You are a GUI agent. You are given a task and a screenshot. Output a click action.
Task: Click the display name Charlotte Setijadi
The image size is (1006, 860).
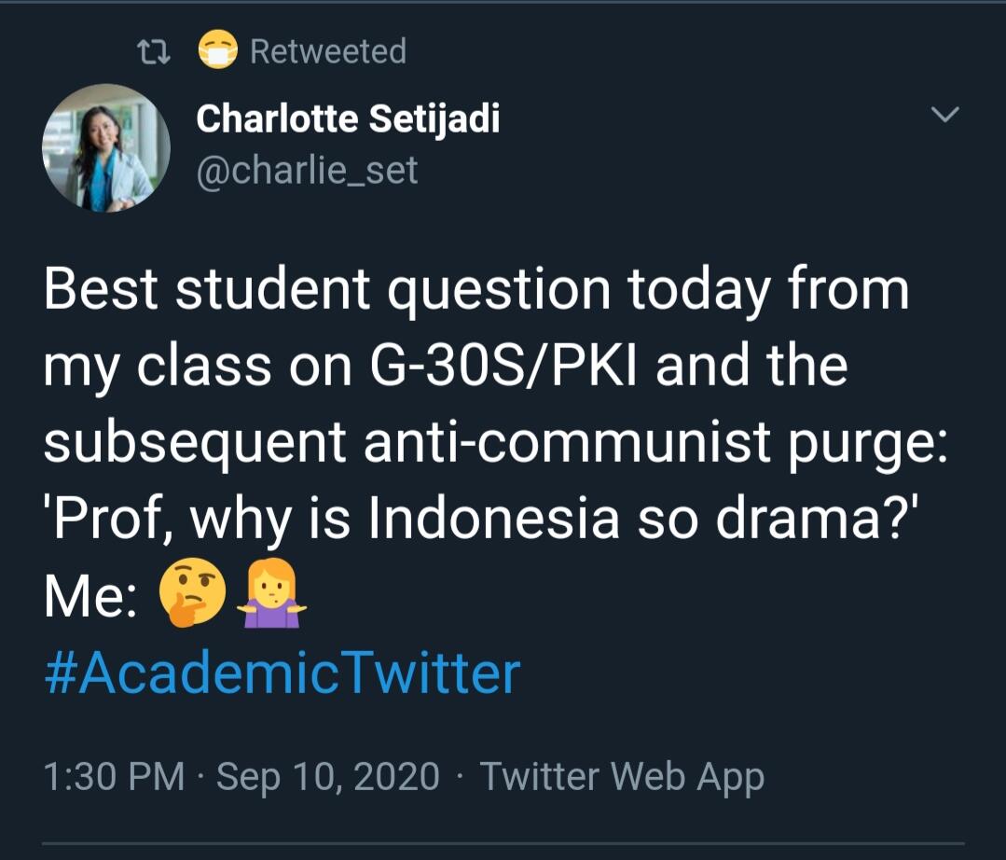point(348,119)
